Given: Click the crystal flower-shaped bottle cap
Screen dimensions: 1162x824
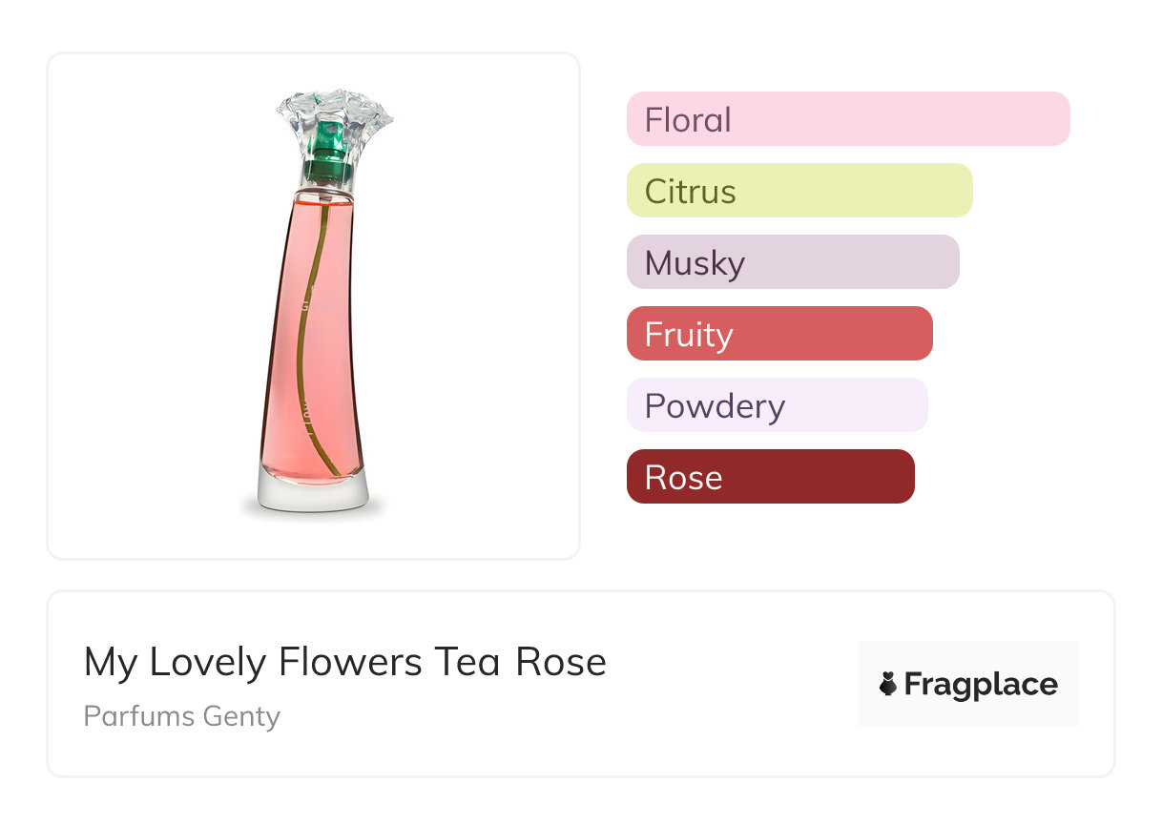Looking at the screenshot, I should coord(333,114).
